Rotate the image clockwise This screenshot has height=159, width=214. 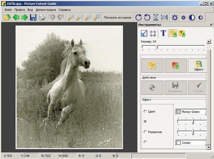139,17
